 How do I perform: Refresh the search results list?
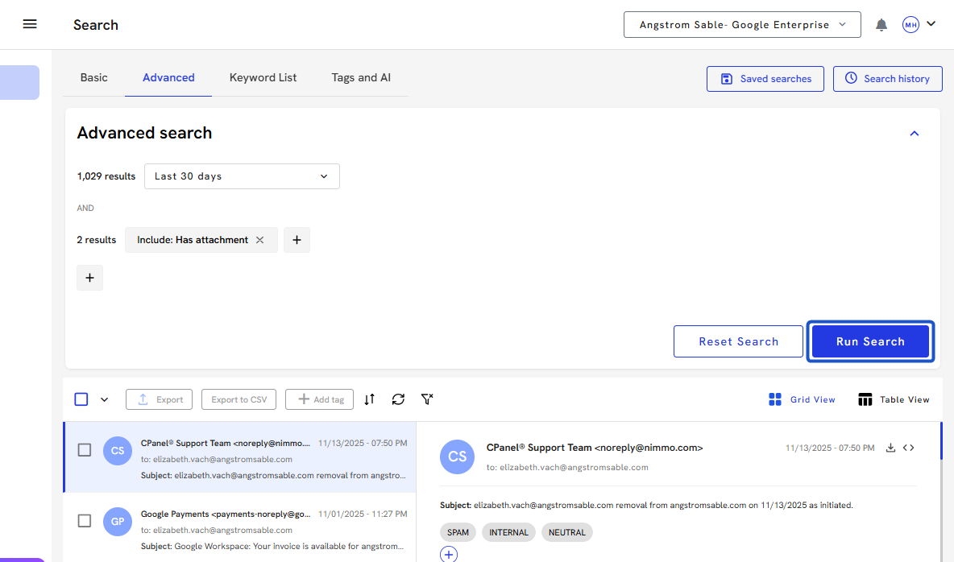tap(398, 399)
